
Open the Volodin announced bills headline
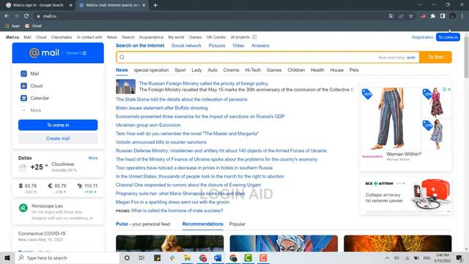[161, 142]
